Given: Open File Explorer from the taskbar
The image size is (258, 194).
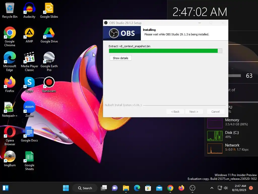Looking at the screenshot, I should 126,188.
